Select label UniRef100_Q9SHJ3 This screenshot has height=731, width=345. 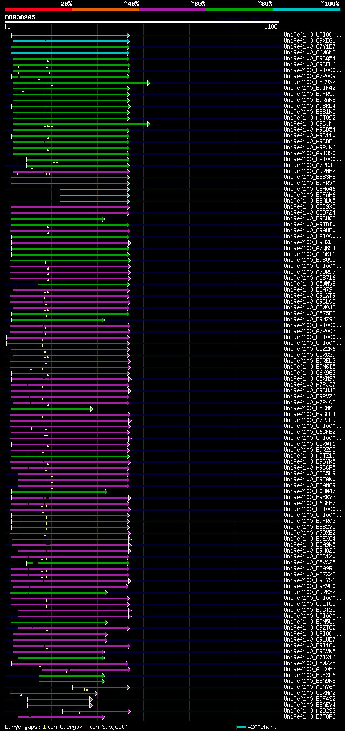(x=309, y=391)
